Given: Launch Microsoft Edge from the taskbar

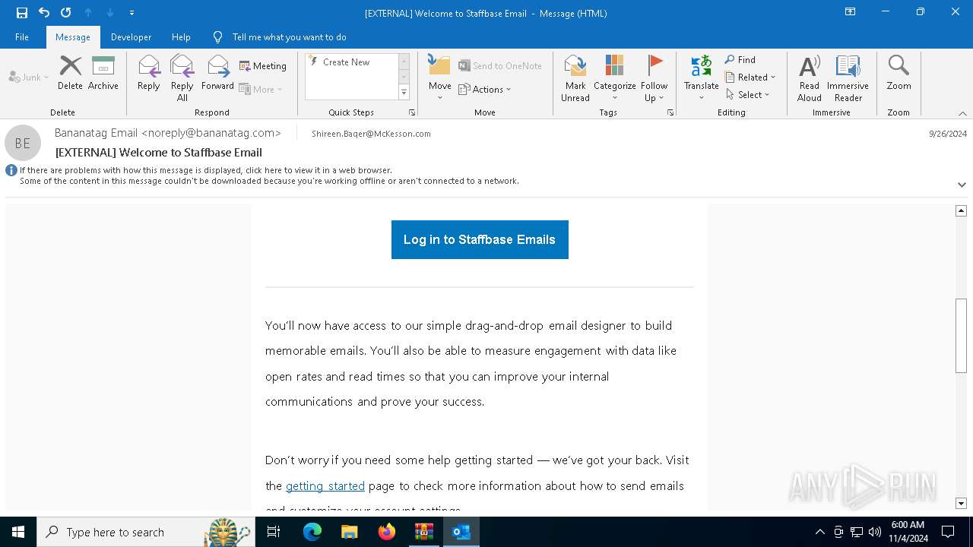Looking at the screenshot, I should (x=312, y=532).
